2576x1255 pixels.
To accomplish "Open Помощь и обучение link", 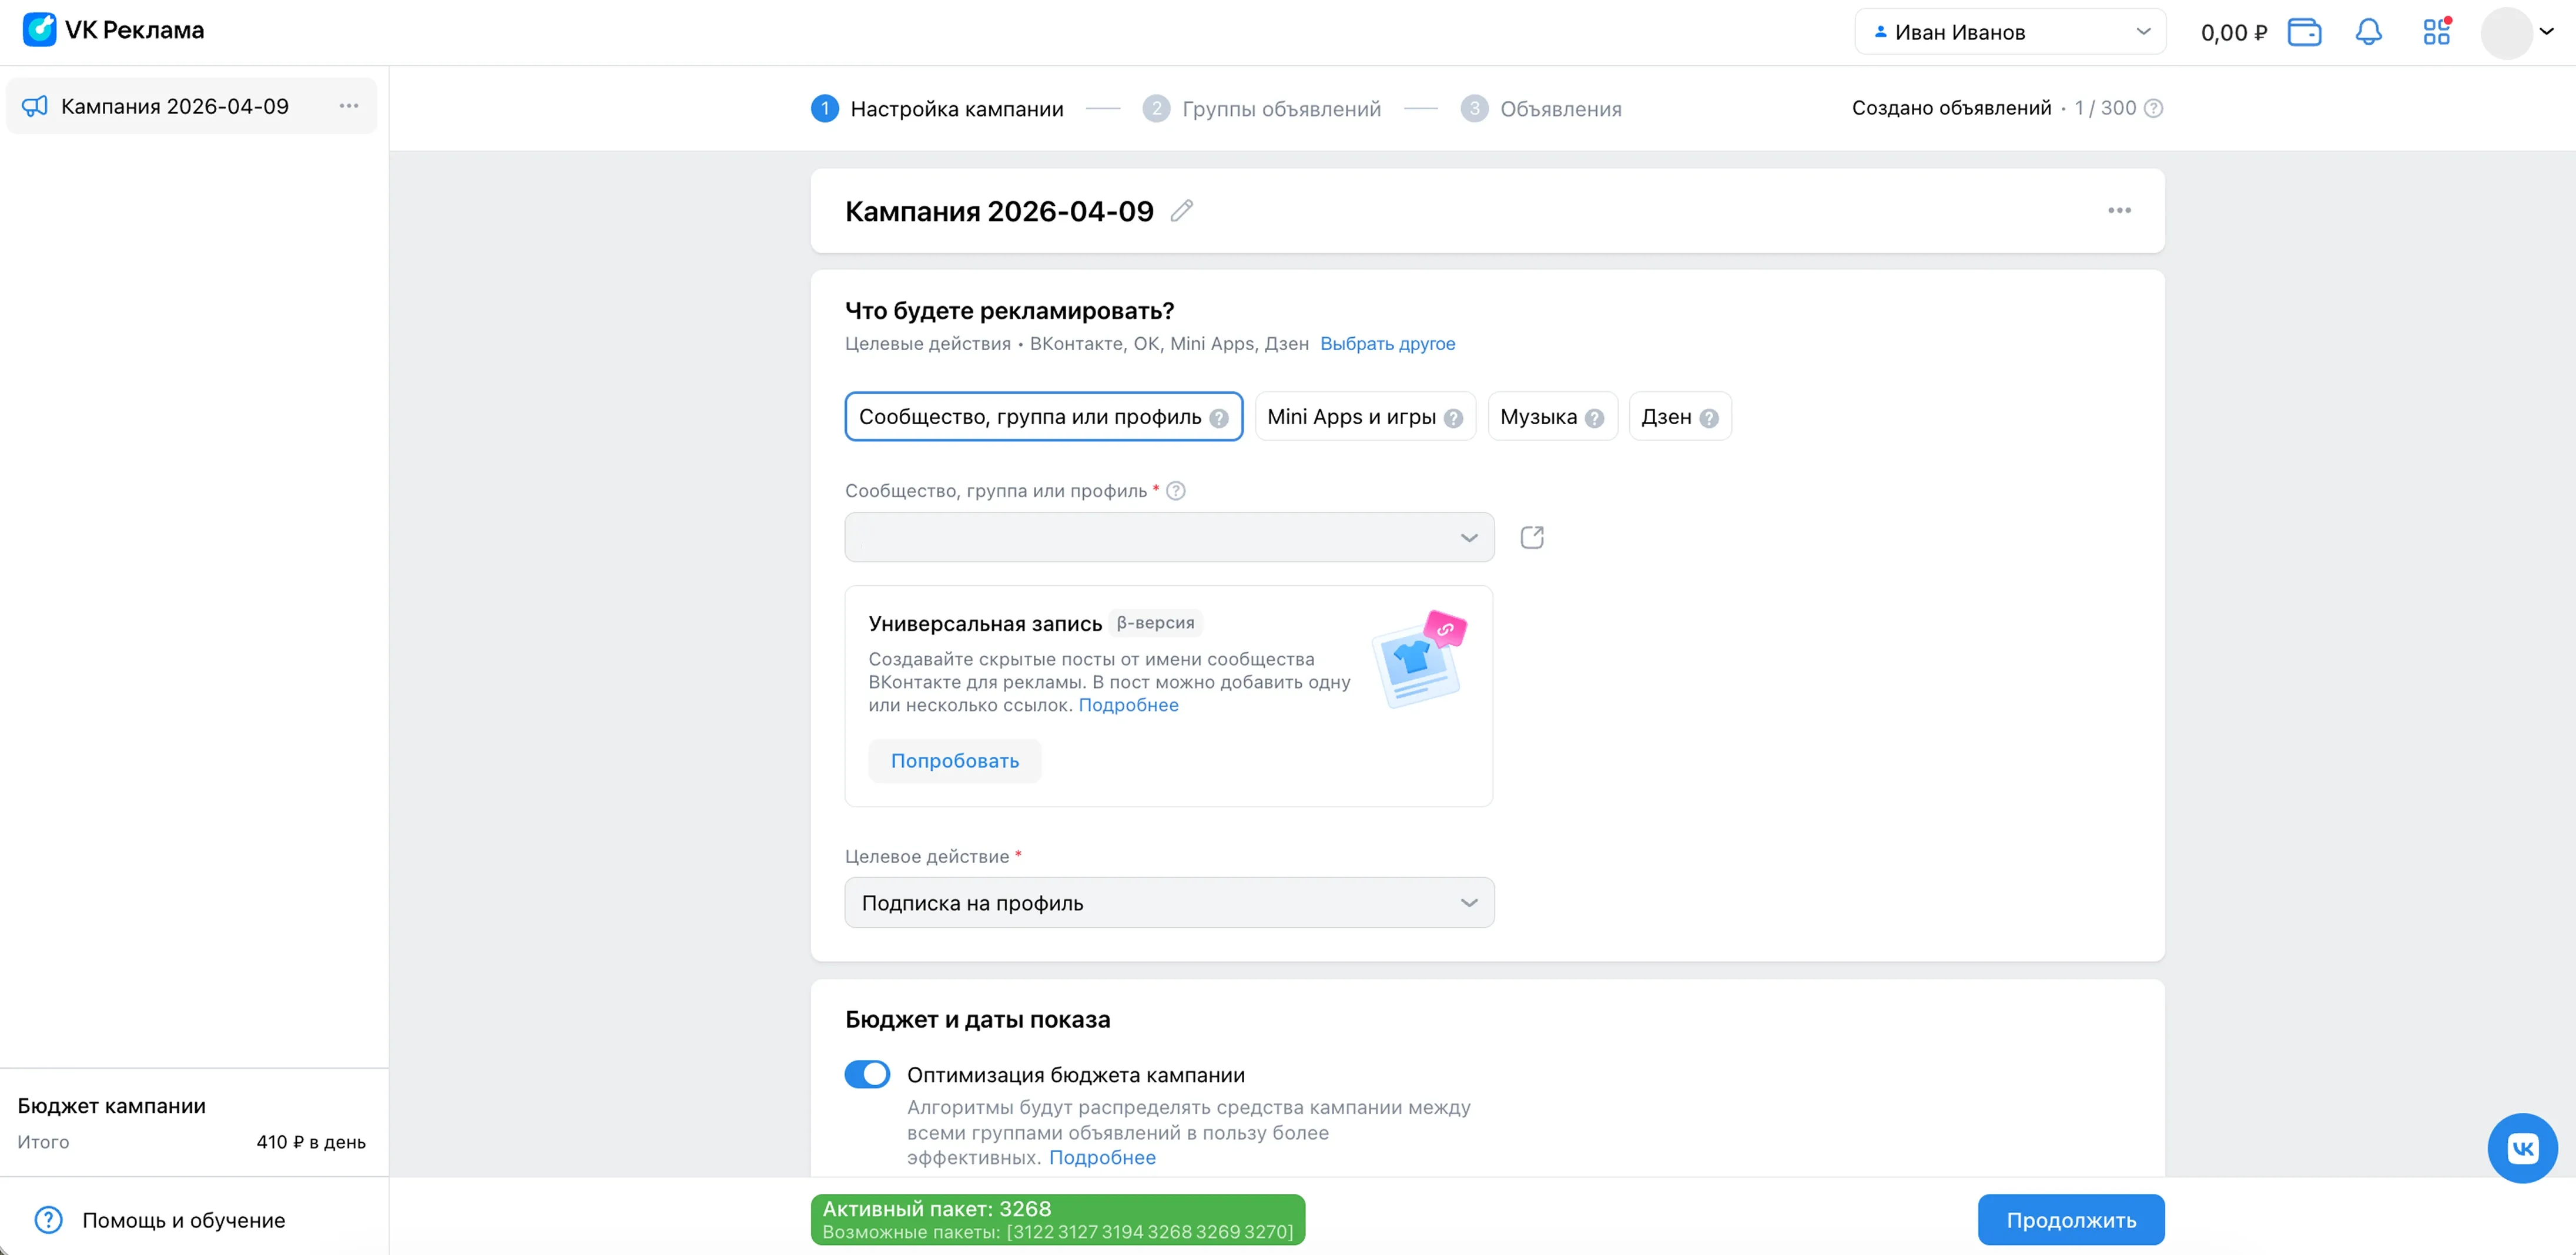I will pos(184,1220).
